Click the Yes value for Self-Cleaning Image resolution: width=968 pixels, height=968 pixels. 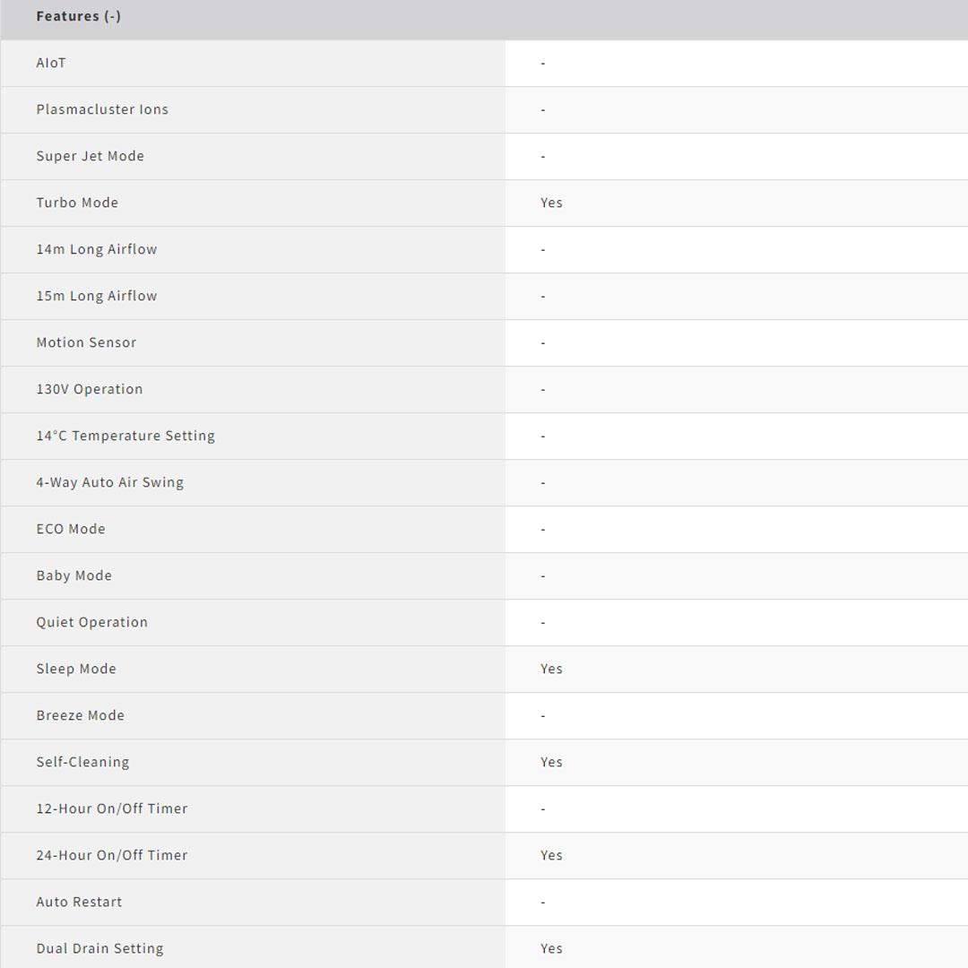pos(551,763)
